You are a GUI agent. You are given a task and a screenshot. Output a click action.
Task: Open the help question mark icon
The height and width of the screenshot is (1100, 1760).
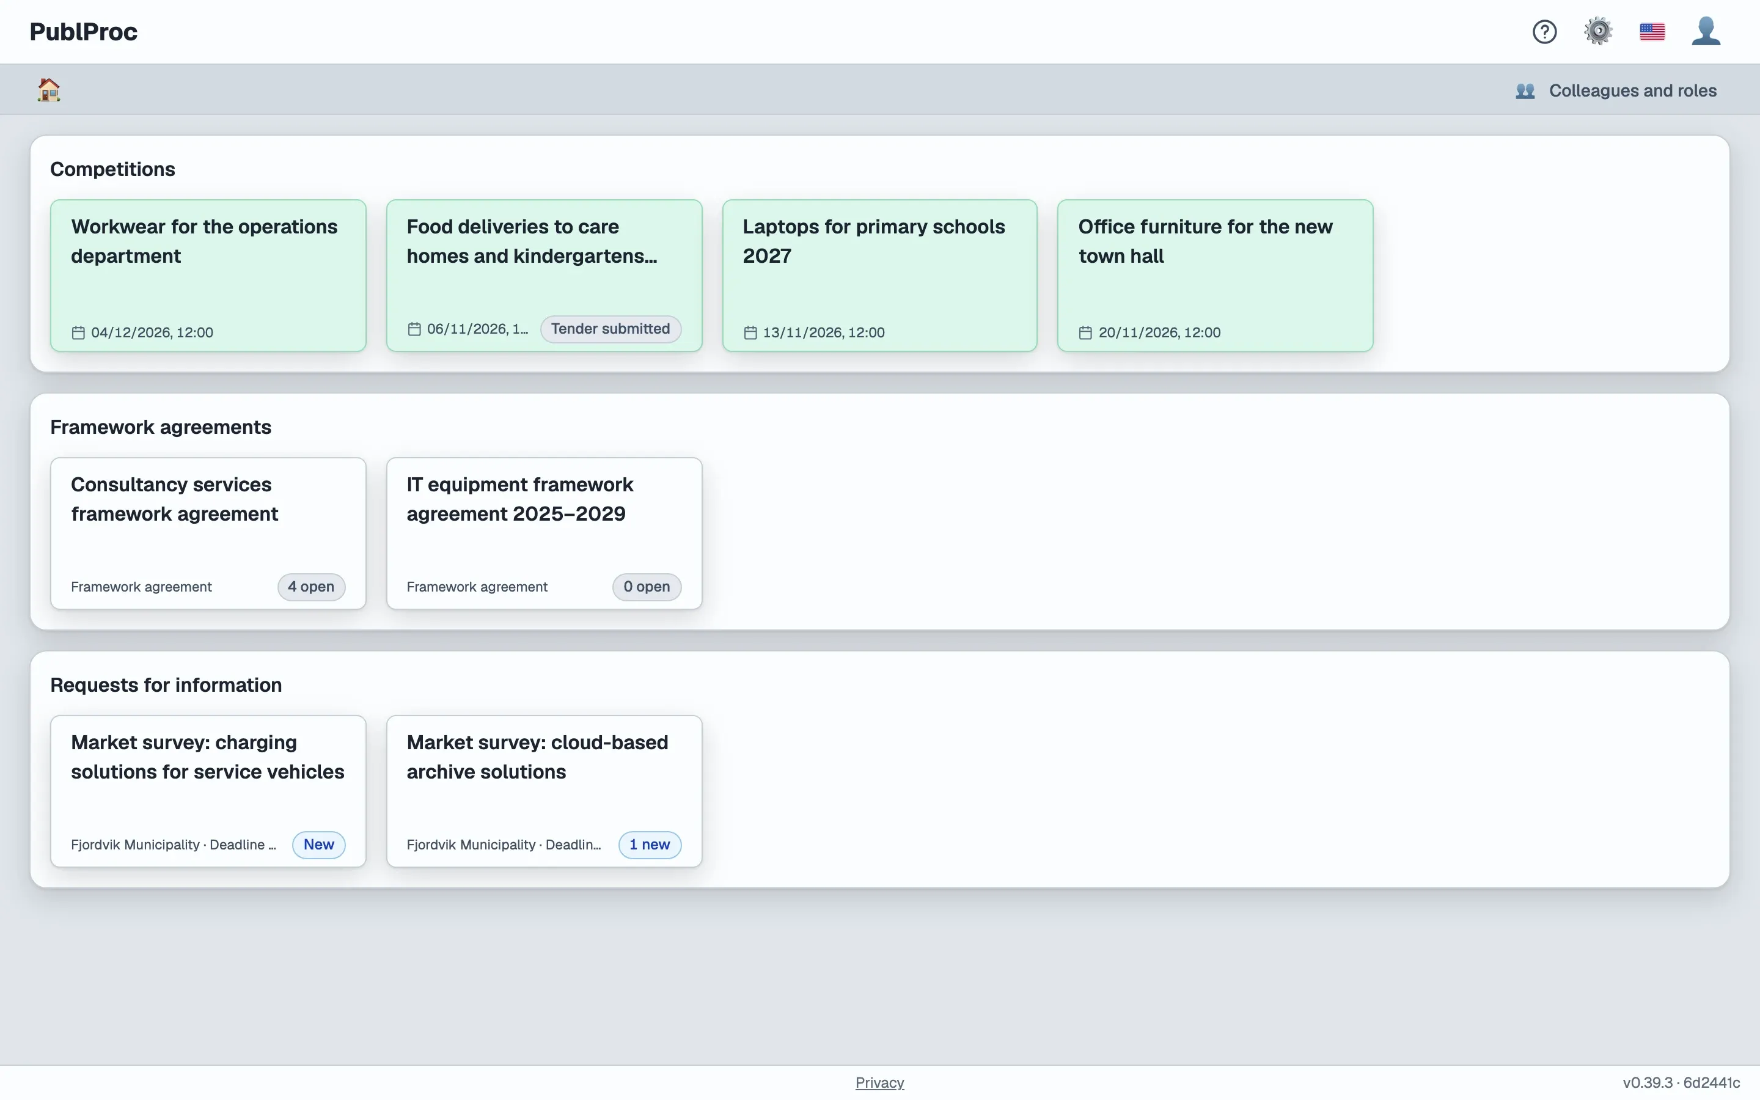tap(1544, 32)
